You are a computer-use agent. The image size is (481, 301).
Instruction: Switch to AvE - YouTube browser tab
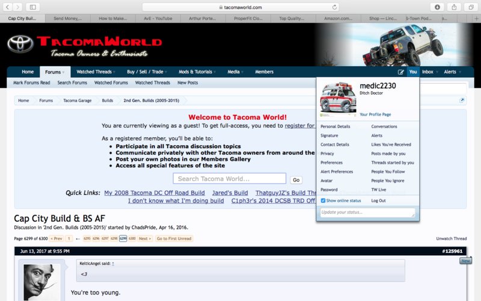(x=158, y=19)
